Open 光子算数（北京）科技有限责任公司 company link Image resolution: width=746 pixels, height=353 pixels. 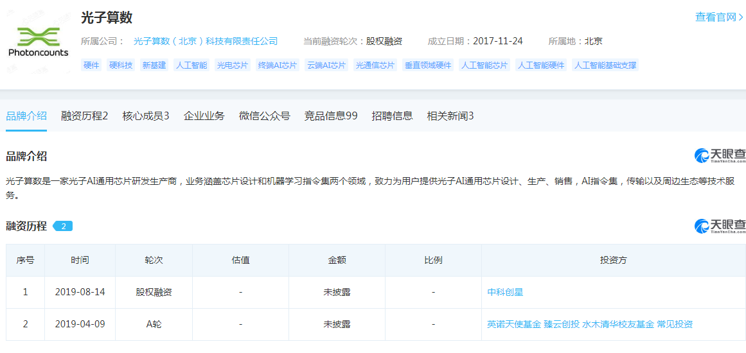[206, 41]
